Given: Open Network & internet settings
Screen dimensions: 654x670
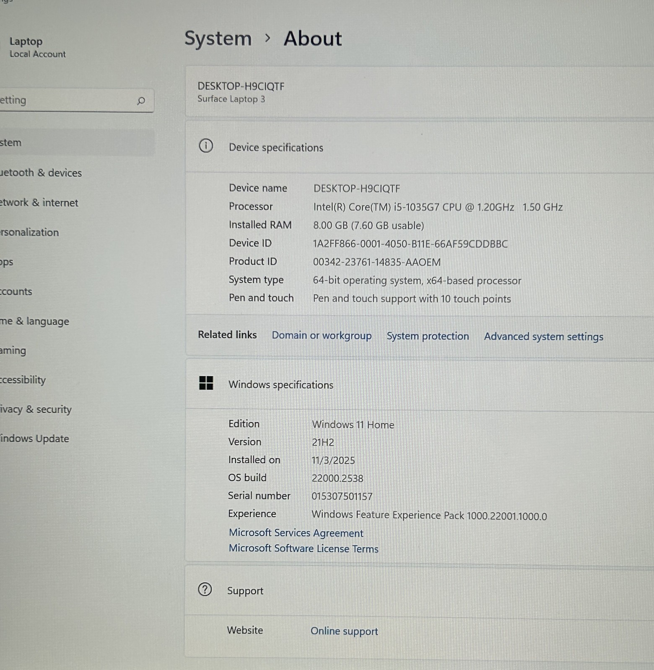Looking at the screenshot, I should (39, 203).
